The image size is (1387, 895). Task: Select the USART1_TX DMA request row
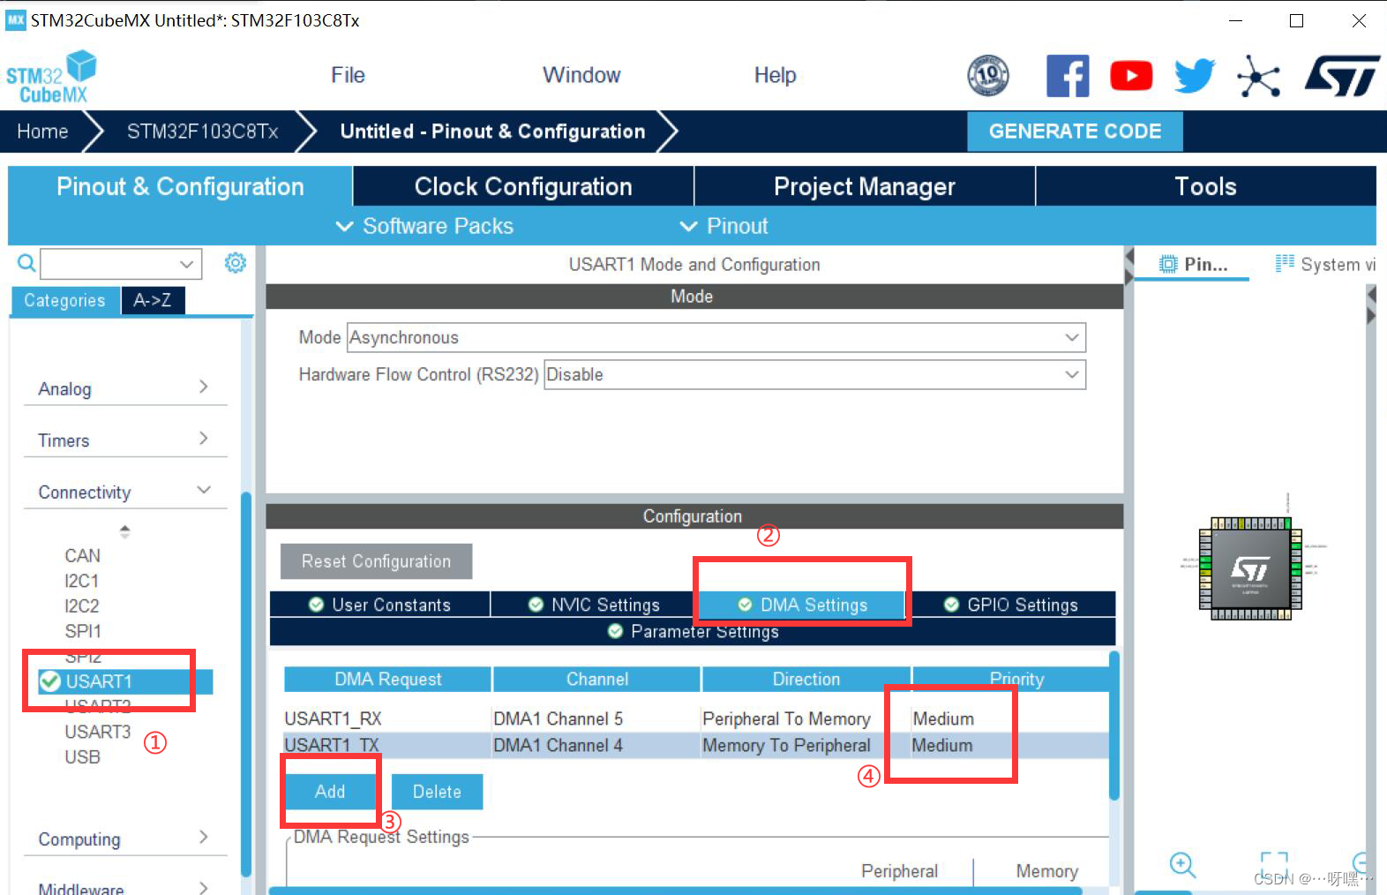point(695,745)
